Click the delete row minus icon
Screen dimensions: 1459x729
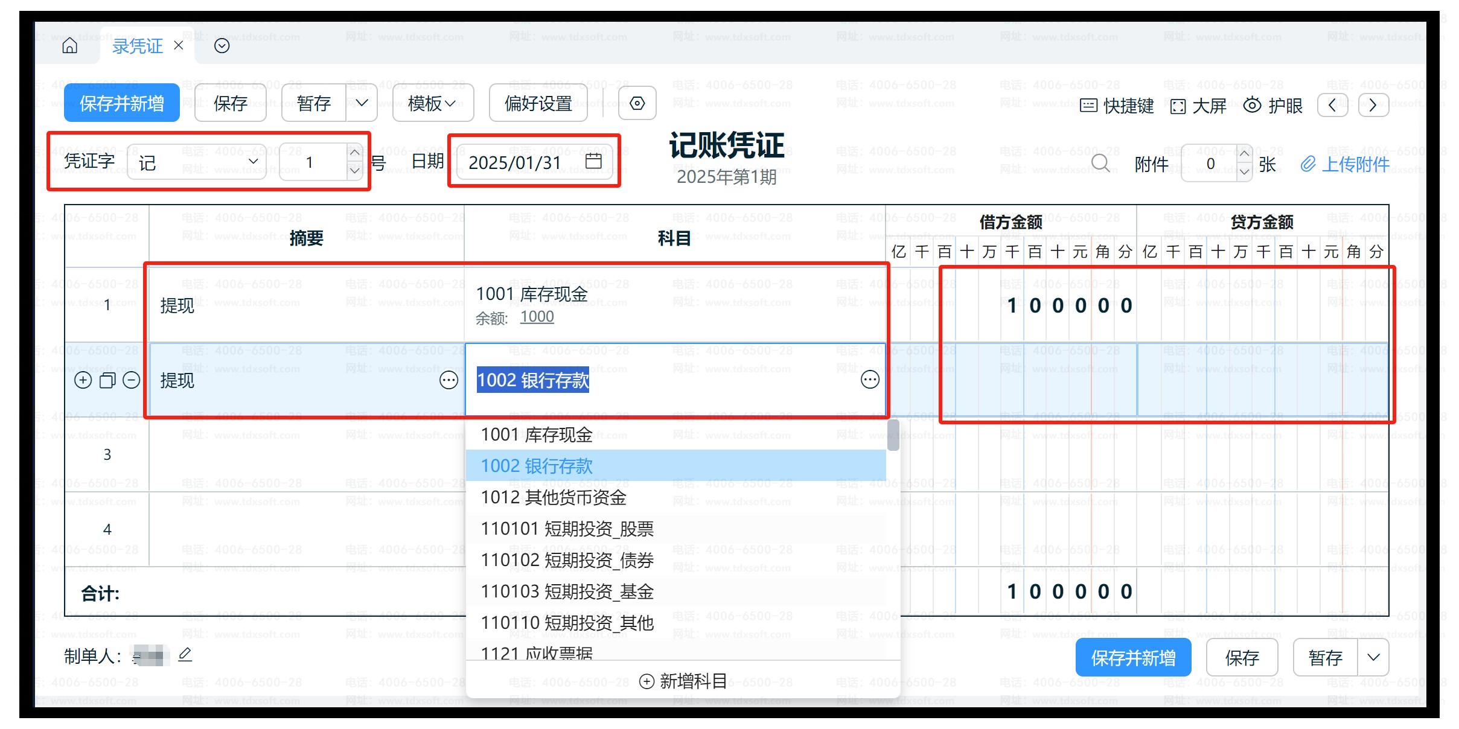tap(132, 380)
